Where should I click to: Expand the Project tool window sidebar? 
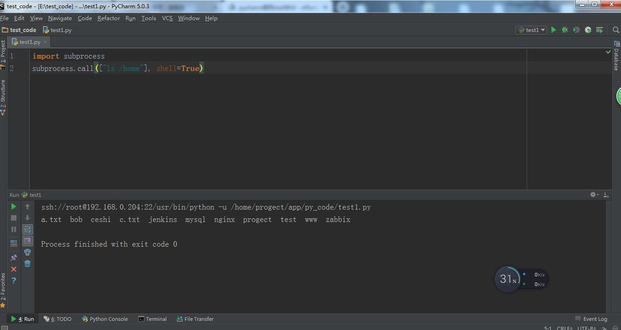coord(3,51)
